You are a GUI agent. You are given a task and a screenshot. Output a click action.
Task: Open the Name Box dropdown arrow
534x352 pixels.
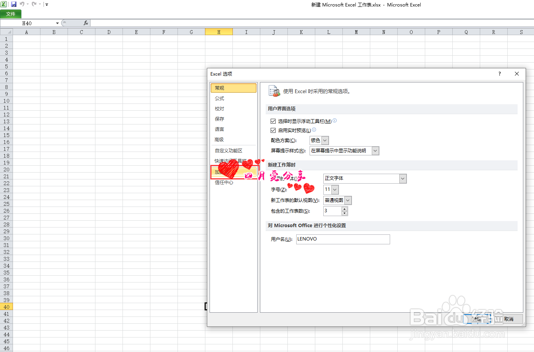pyautogui.click(x=57, y=23)
